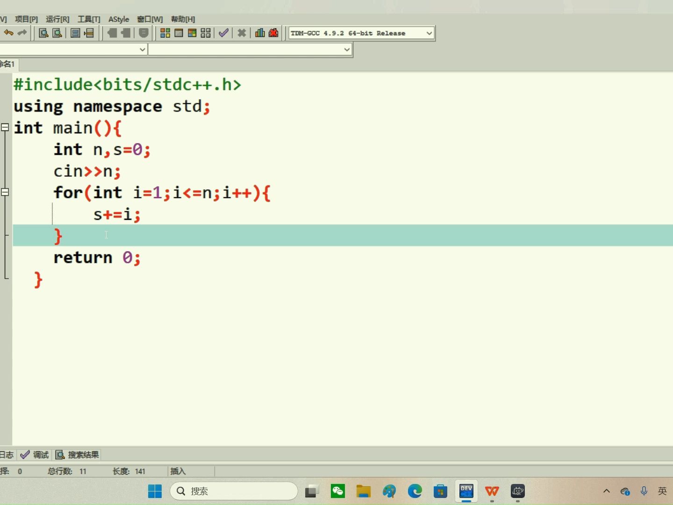Collapse the for loop code fold

[5, 192]
